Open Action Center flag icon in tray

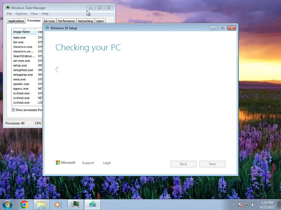tap(240, 205)
